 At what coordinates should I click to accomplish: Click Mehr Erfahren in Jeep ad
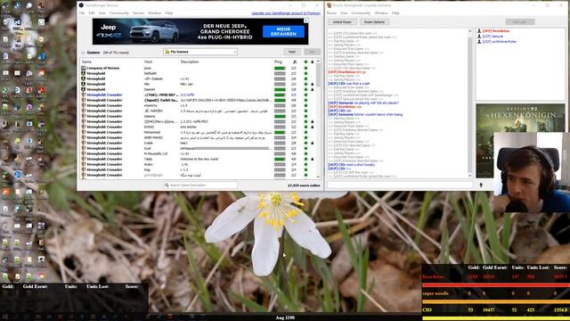[x=283, y=32]
